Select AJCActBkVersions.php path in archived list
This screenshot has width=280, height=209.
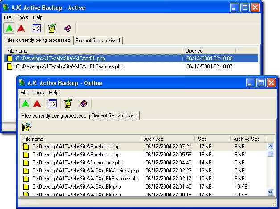(86, 171)
